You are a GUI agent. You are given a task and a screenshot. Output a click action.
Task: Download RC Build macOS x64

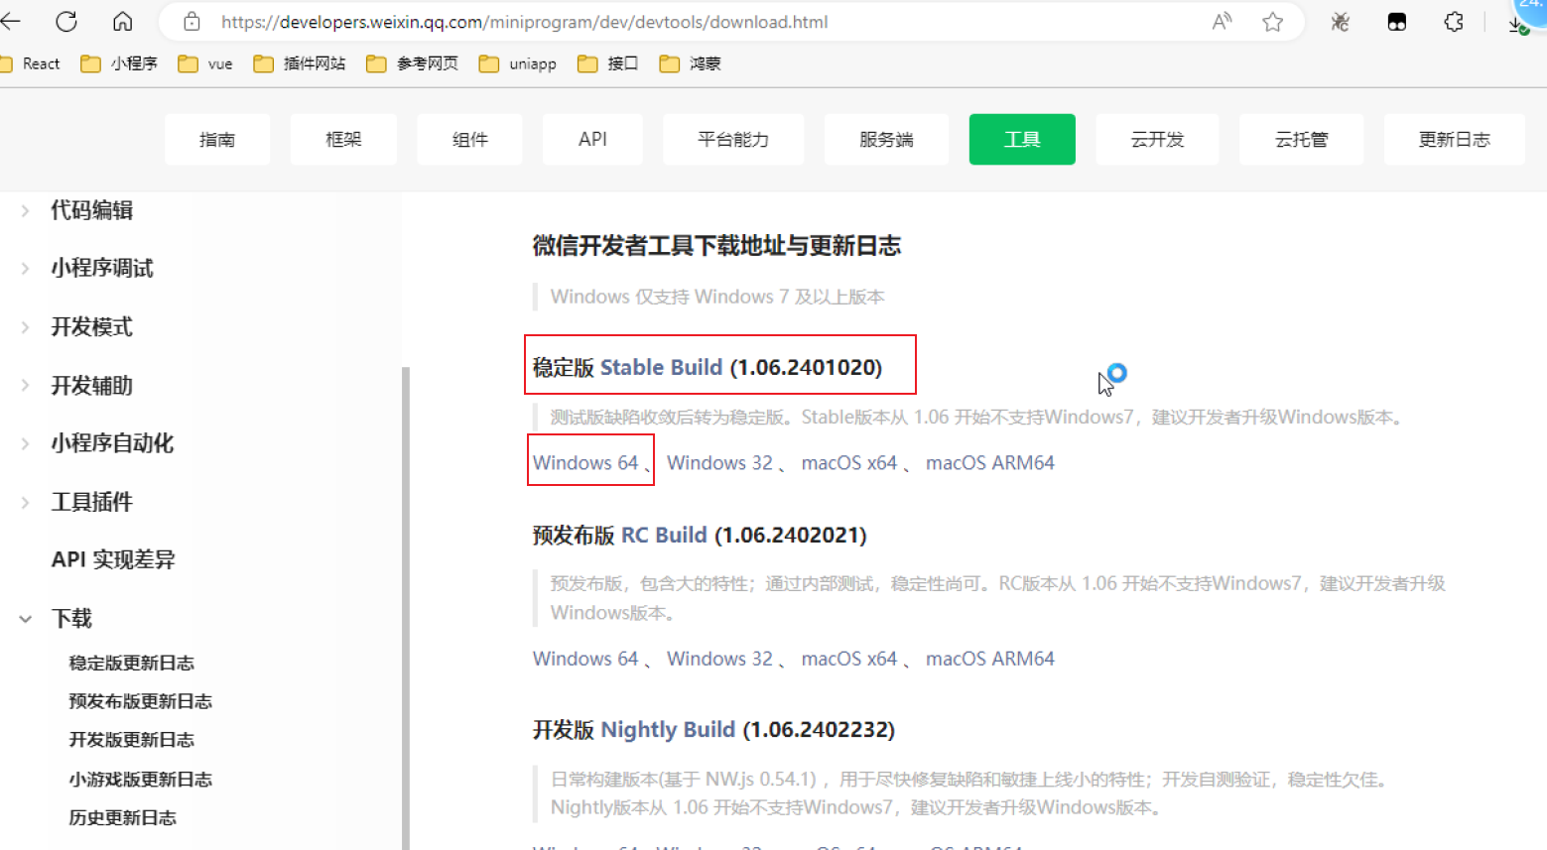849,659
